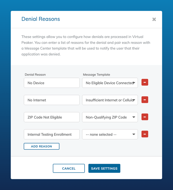This screenshot has width=173, height=190.
Task: Open the No Eligible Device Connected dropdown
Action: point(110,83)
